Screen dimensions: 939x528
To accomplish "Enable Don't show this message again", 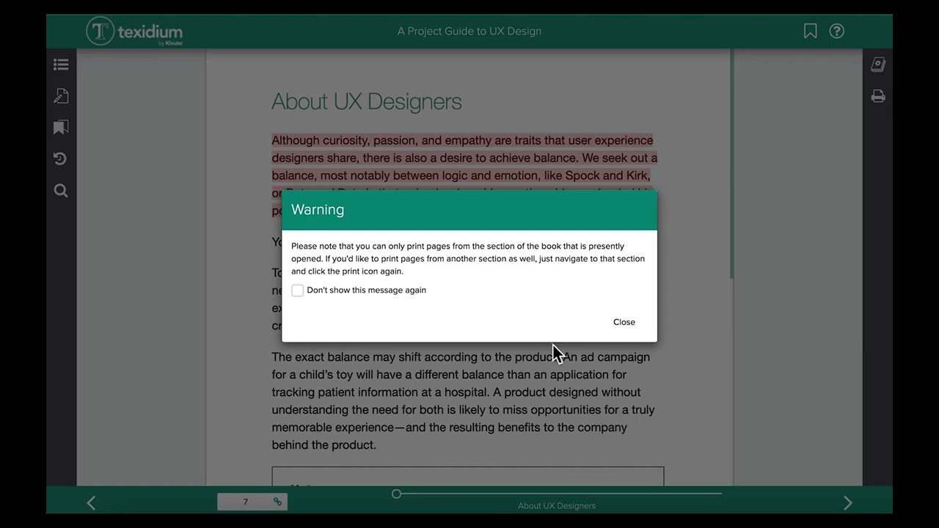I will tap(298, 290).
